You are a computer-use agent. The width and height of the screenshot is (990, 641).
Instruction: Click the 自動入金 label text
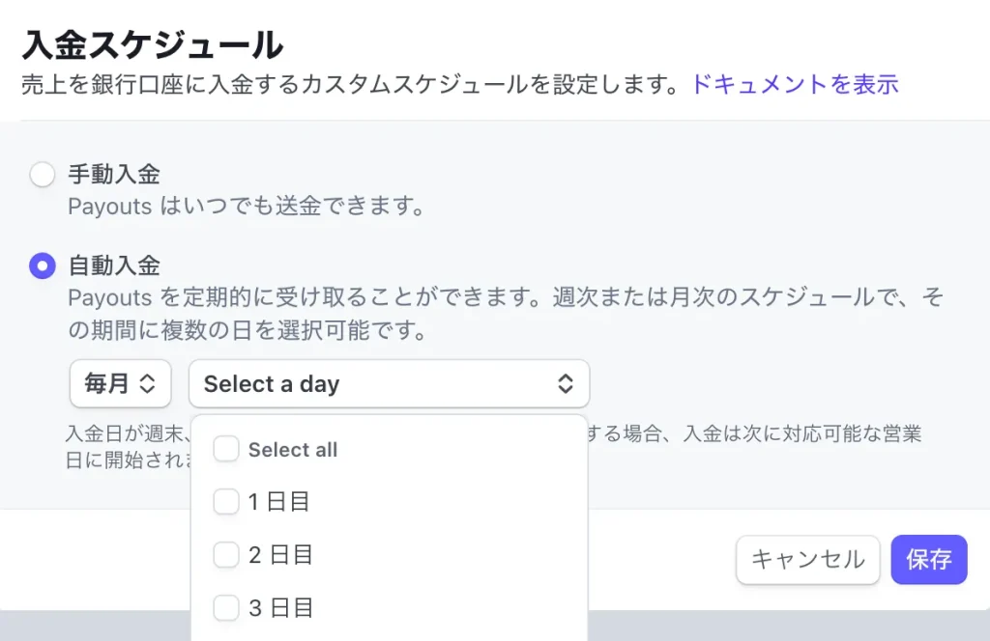(x=114, y=265)
